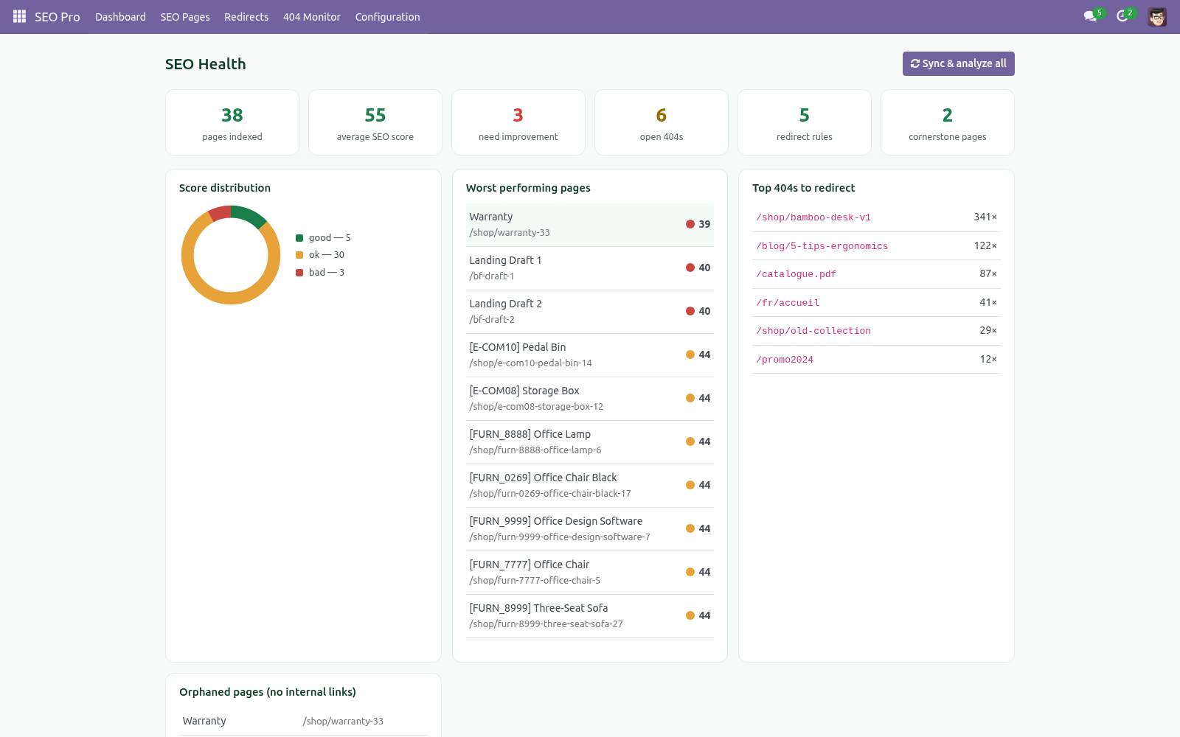This screenshot has height=737, width=1180.
Task: Open the [FURN_7777] Office Chair row
Action: click(590, 573)
